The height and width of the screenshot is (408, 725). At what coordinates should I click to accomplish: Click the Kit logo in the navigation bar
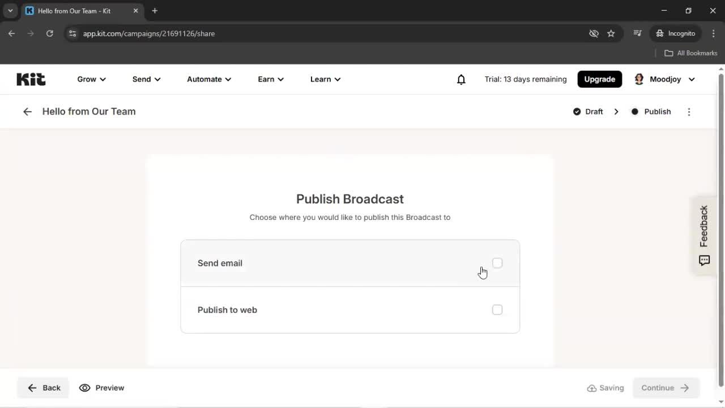[x=31, y=79]
